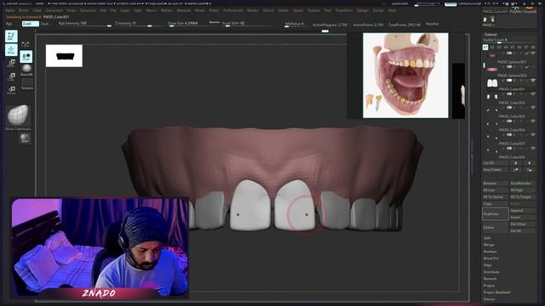The image size is (545, 306).
Task: Open the Move Topological brush picker
Action: click(18, 116)
